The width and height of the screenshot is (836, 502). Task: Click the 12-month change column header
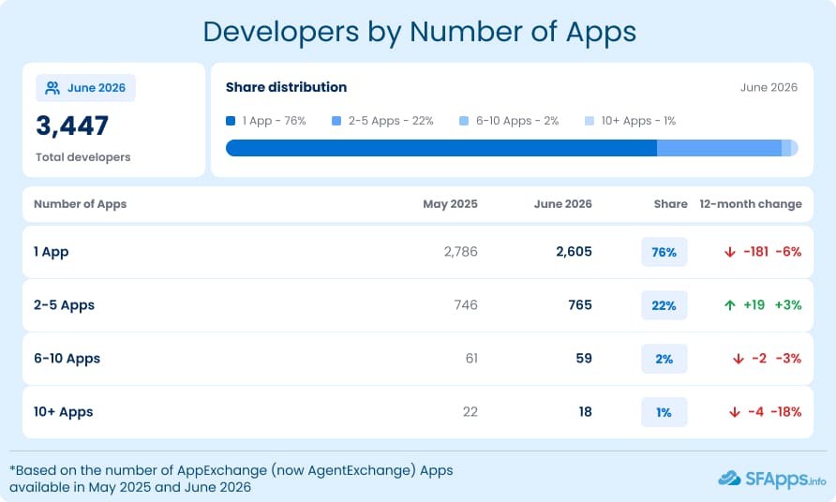tap(751, 204)
